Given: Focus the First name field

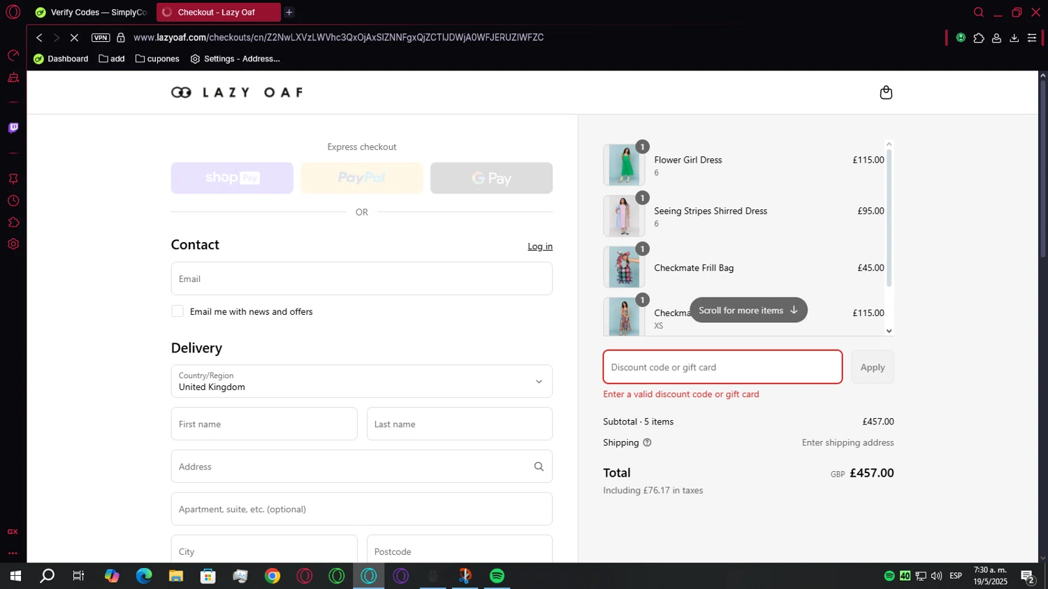Looking at the screenshot, I should point(264,424).
